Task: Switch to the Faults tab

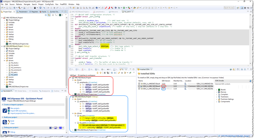Action: (43, 12)
